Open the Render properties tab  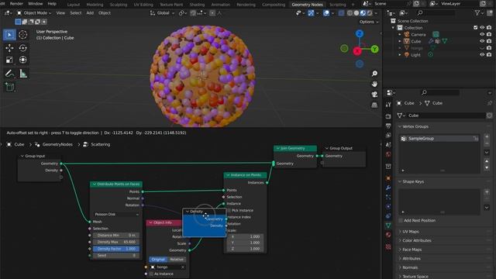(388, 116)
